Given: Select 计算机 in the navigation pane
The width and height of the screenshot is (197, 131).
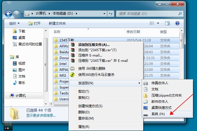Looking at the screenshot, I should 24,95.
